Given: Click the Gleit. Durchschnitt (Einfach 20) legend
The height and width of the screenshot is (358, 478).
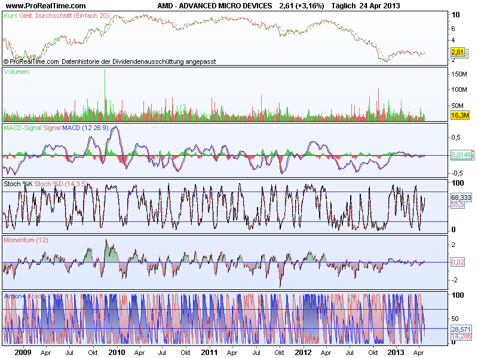Looking at the screenshot, I should coord(65,16).
